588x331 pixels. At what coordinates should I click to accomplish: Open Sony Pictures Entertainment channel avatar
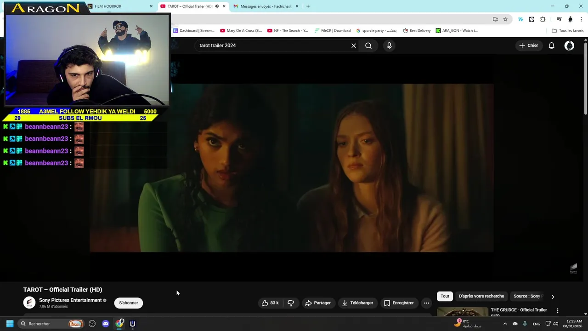pos(29,302)
